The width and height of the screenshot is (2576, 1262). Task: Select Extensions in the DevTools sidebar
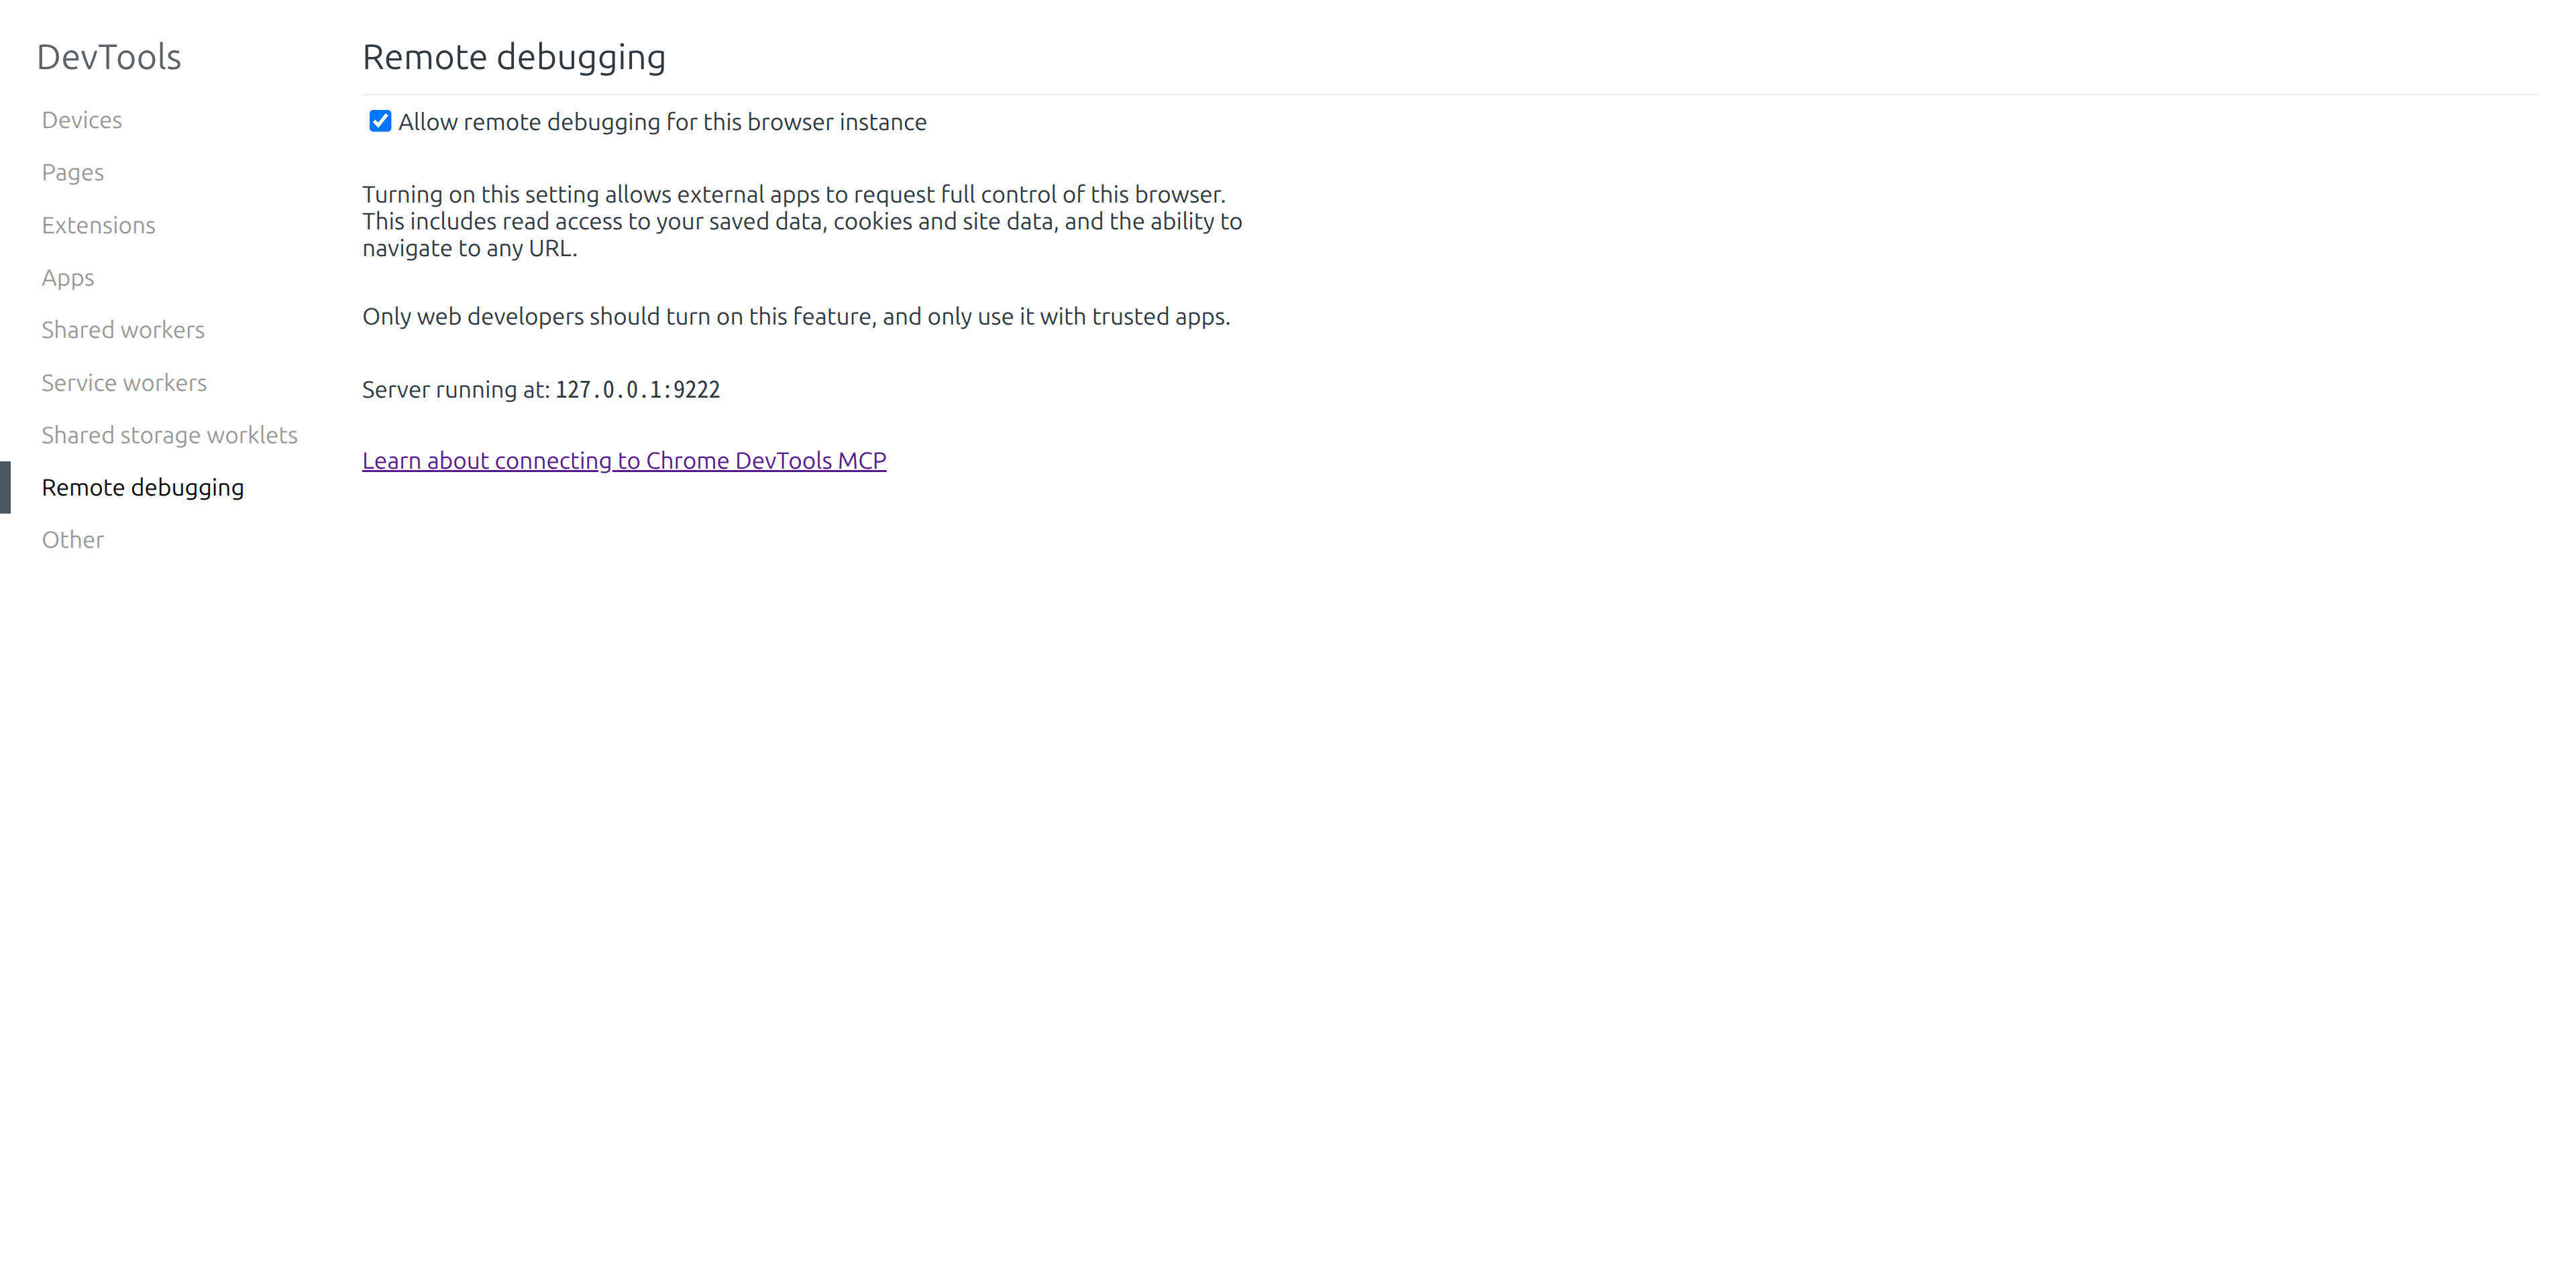pyautogui.click(x=98, y=226)
